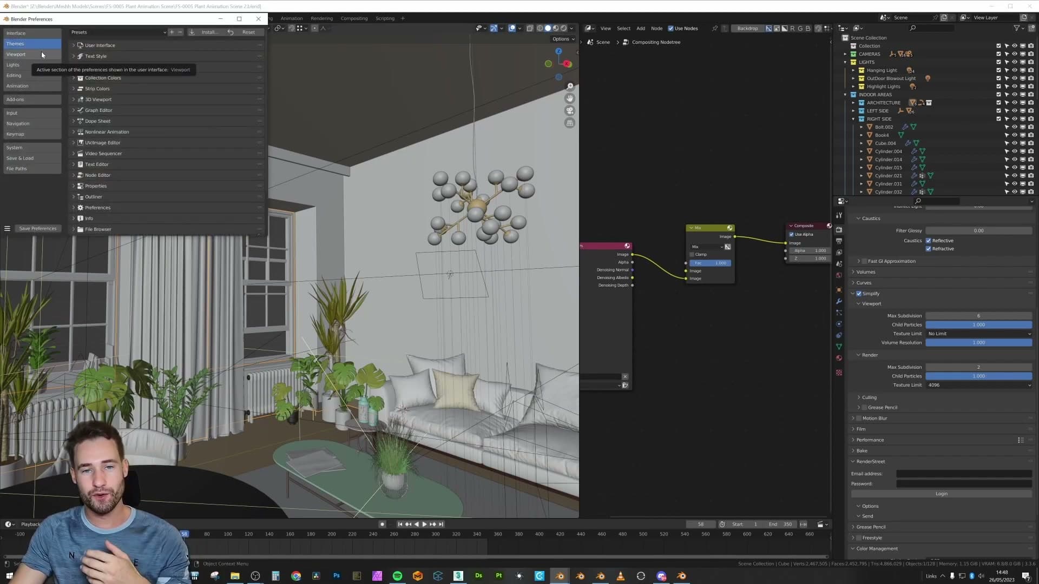The height and width of the screenshot is (584, 1039).
Task: Open render Texture Limit 4096 dropdown
Action: coord(978,385)
